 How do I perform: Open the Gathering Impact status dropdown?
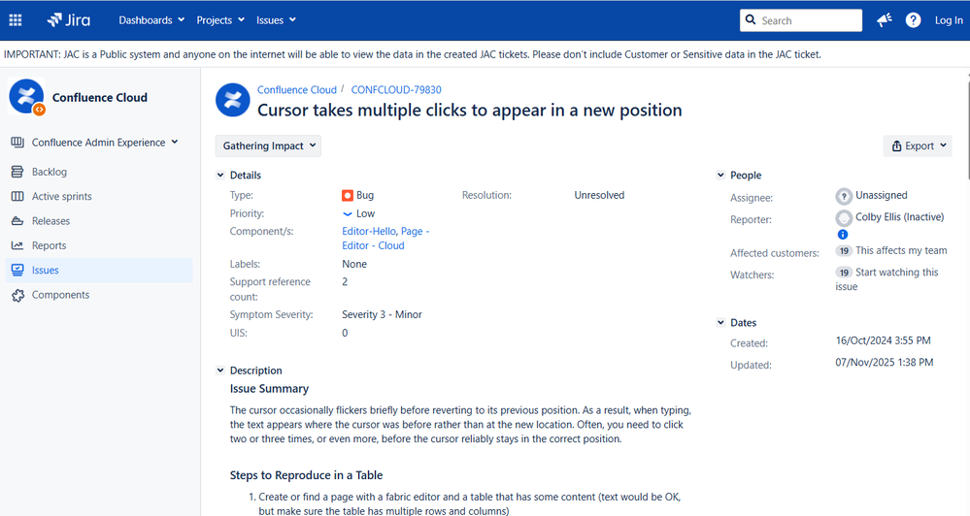tap(268, 145)
